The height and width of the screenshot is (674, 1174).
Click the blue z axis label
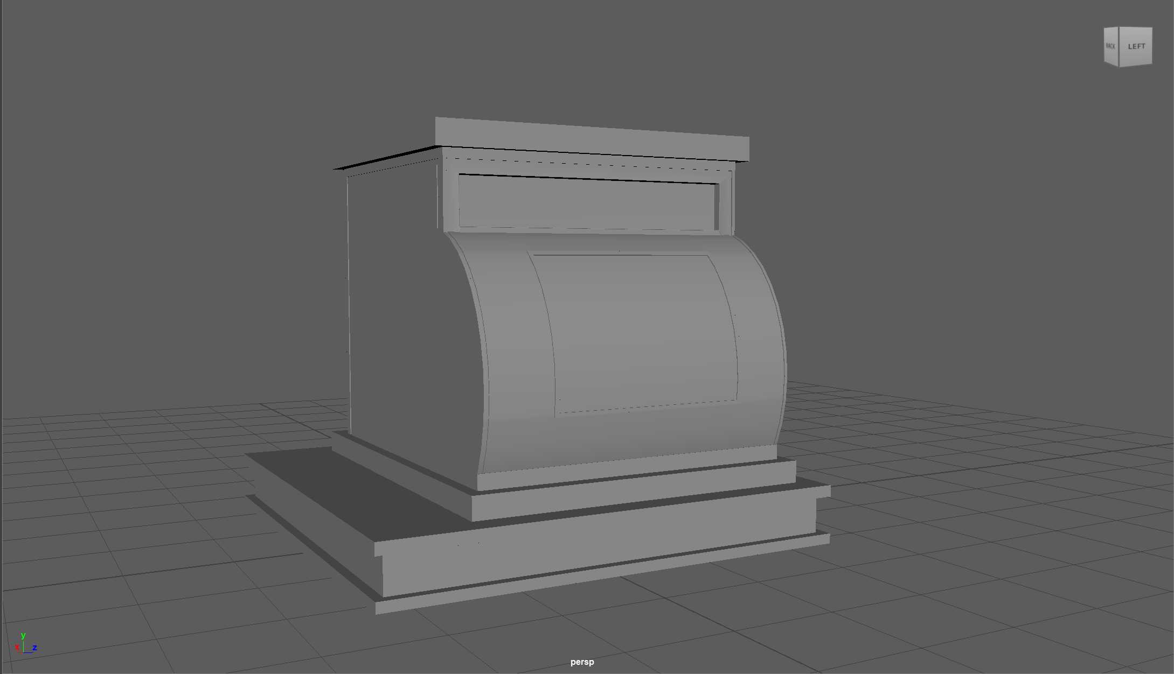(34, 648)
